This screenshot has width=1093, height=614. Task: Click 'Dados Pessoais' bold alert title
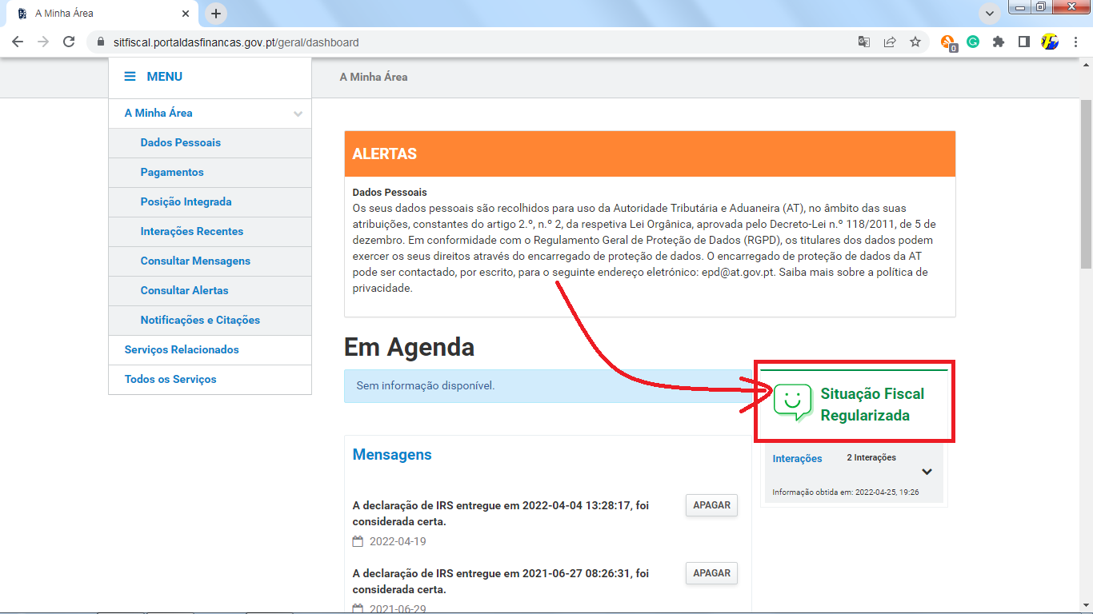(390, 193)
